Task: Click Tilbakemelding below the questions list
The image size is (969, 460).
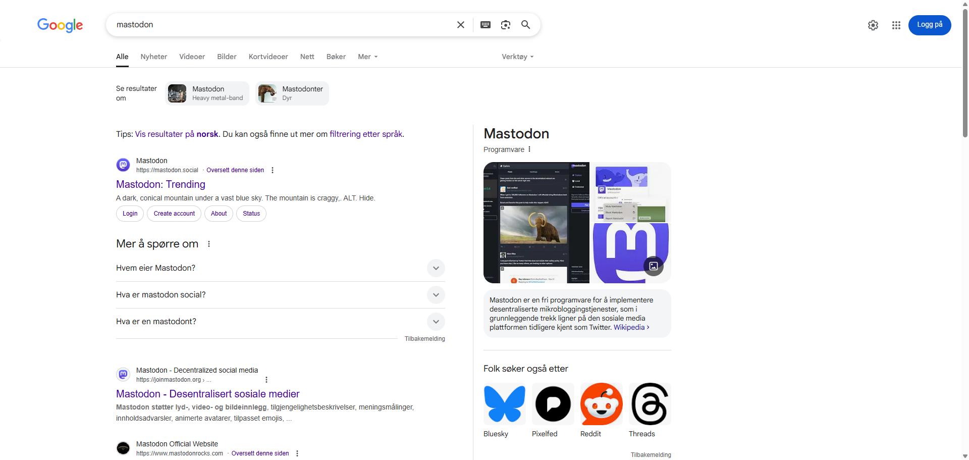Action: (x=425, y=339)
